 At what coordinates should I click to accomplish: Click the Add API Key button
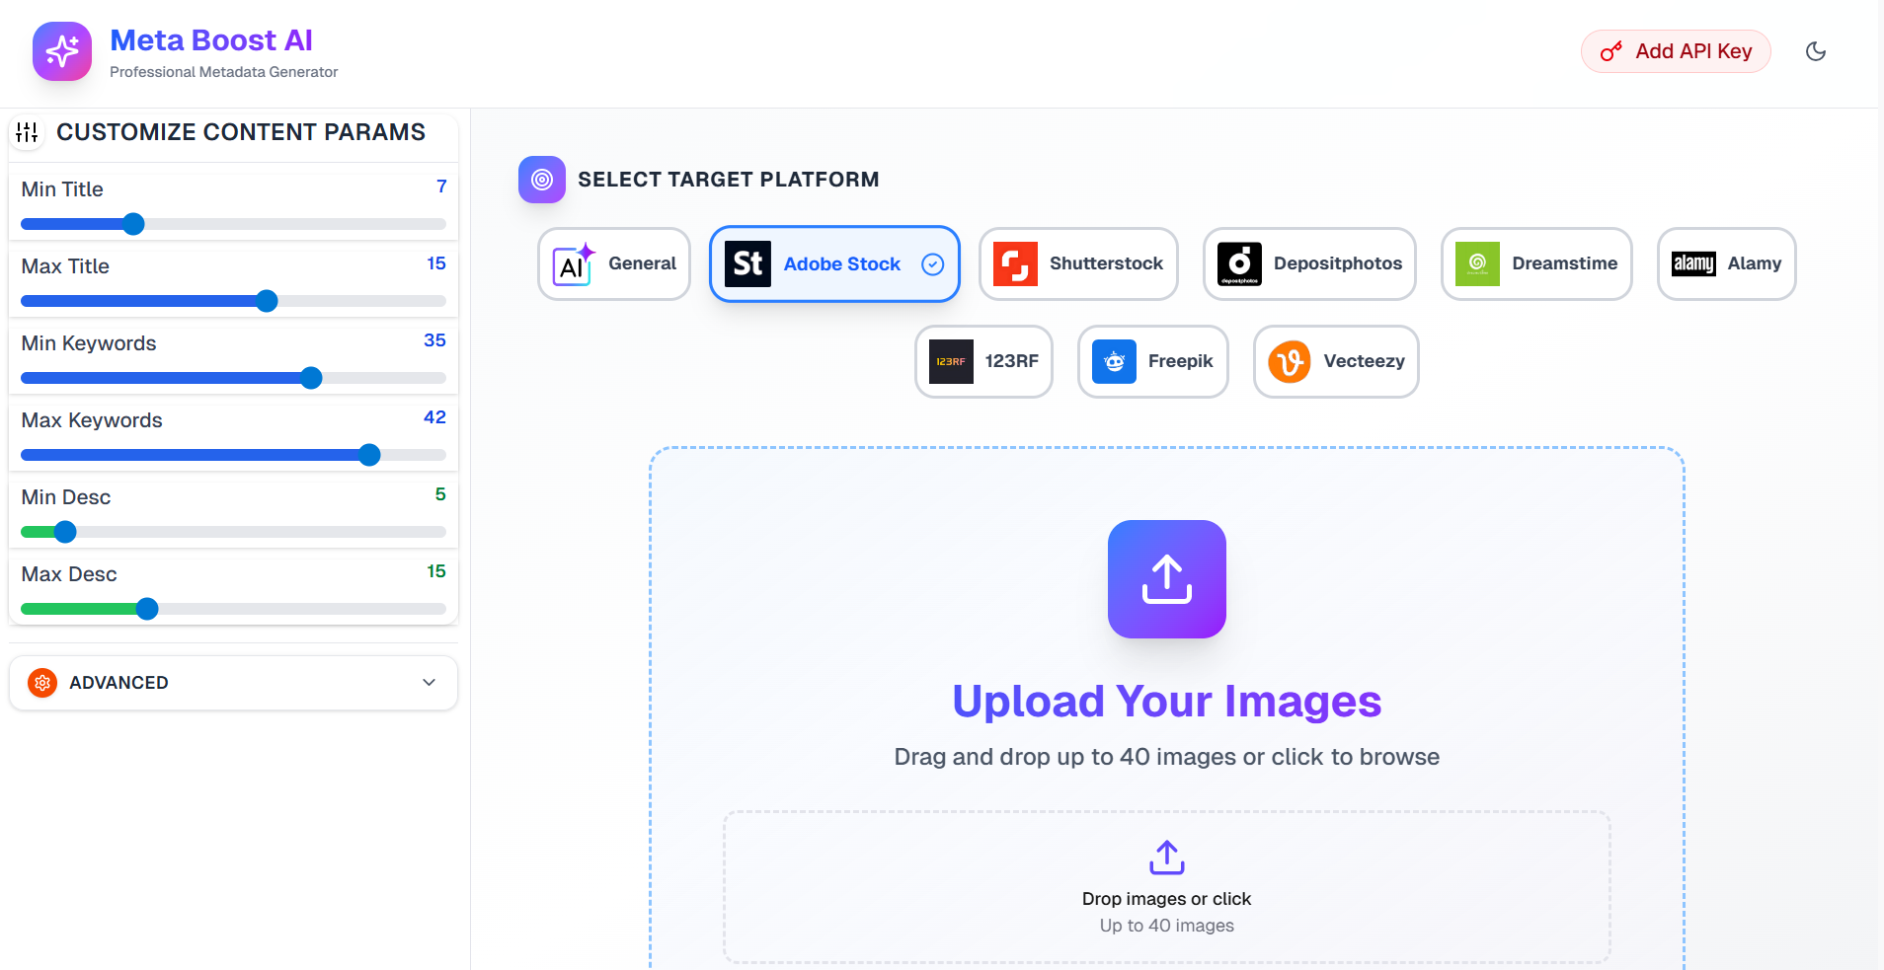pyautogui.click(x=1676, y=51)
